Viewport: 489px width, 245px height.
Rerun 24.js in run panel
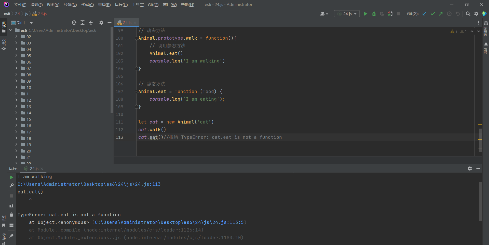click(11, 177)
